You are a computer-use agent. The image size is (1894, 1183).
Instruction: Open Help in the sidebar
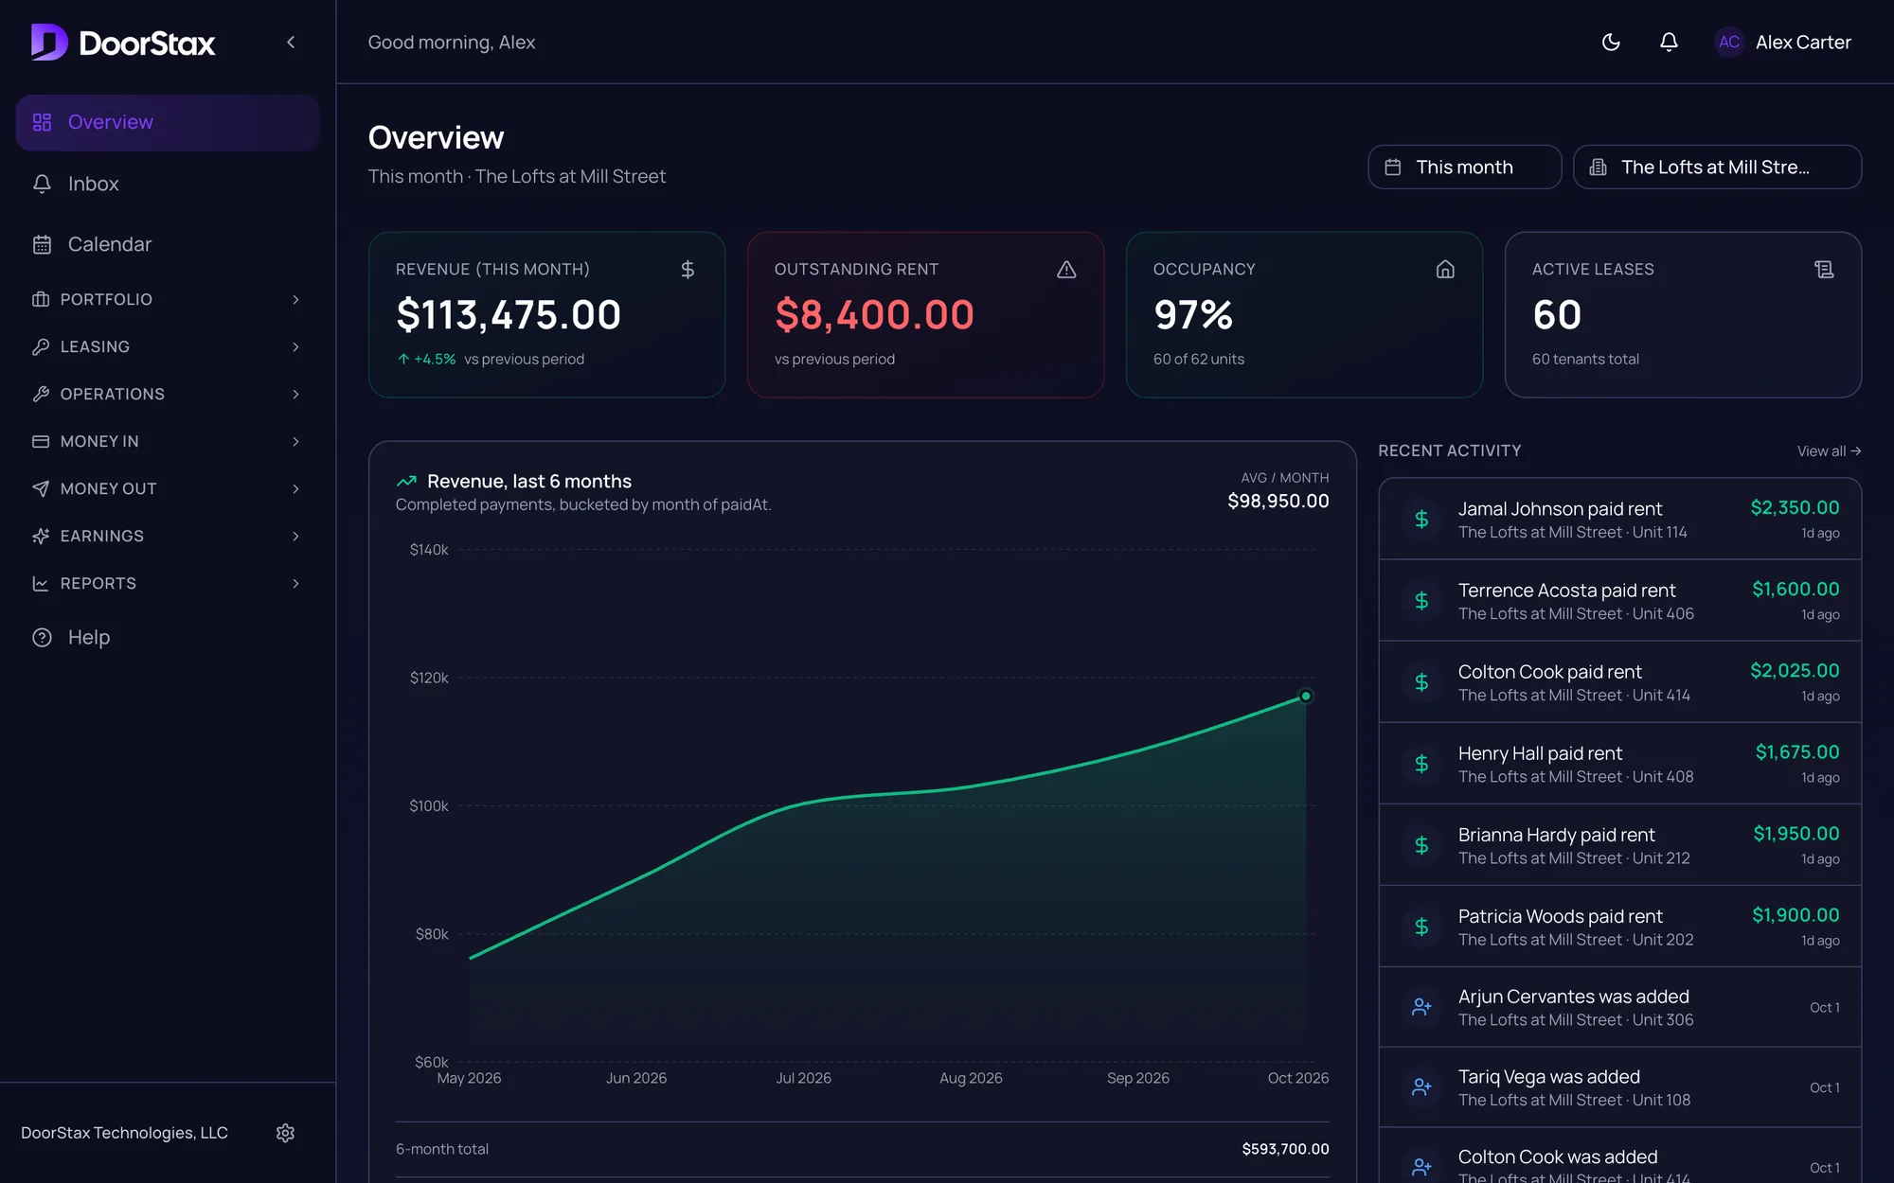(168, 637)
